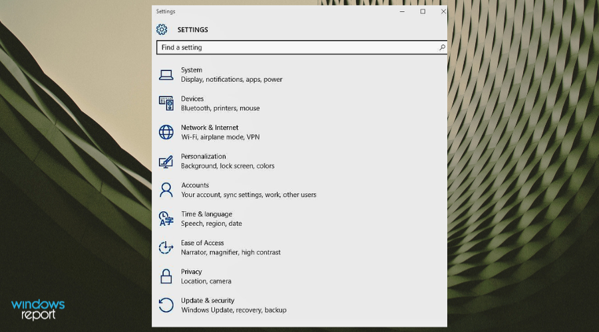599x332 pixels.
Task: Click the Accounts person icon
Action: pyautogui.click(x=166, y=190)
